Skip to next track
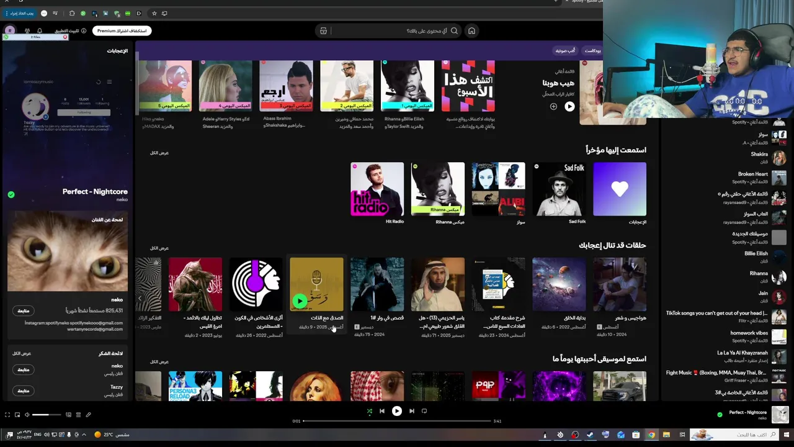Screen dimensions: 794x447 (412, 411)
